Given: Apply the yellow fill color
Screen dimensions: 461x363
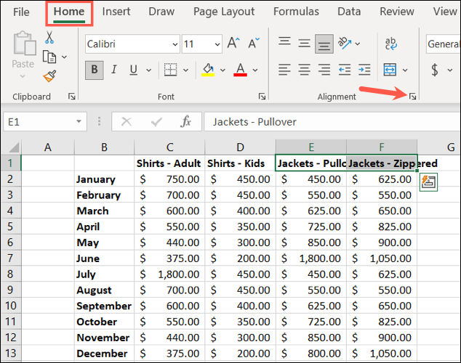Looking at the screenshot, I should [x=207, y=70].
